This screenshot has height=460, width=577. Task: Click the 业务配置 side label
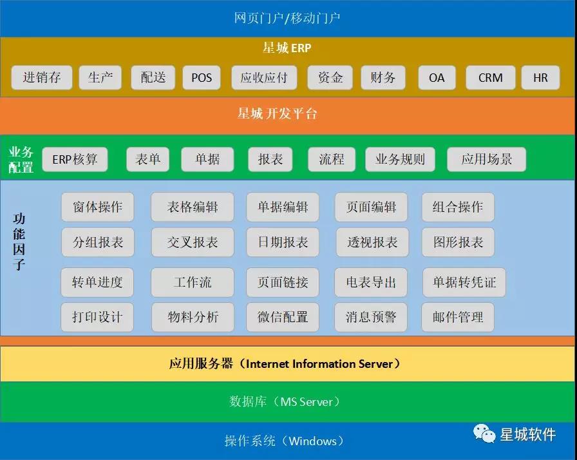[x=21, y=160]
